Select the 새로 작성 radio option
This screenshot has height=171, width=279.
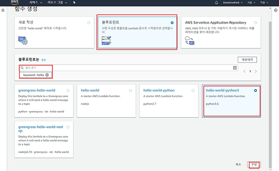click(x=89, y=23)
